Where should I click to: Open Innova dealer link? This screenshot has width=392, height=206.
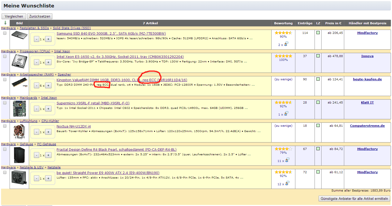click(367, 56)
